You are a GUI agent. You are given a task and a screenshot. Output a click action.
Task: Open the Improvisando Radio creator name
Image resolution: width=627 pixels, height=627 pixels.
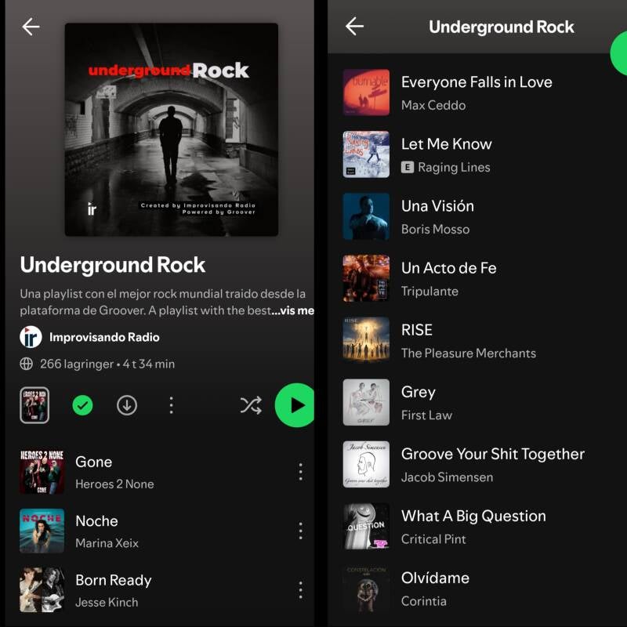[x=104, y=337]
